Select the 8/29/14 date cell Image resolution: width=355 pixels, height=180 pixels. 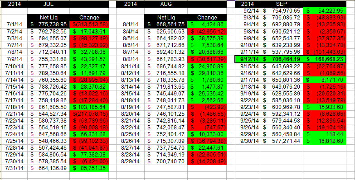click(x=131, y=161)
